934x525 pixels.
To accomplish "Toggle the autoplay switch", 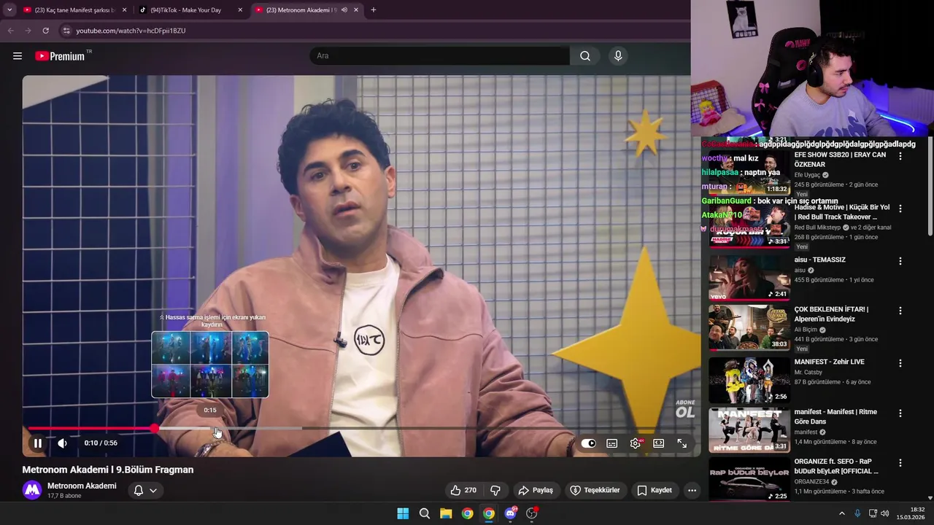I will pos(588,443).
